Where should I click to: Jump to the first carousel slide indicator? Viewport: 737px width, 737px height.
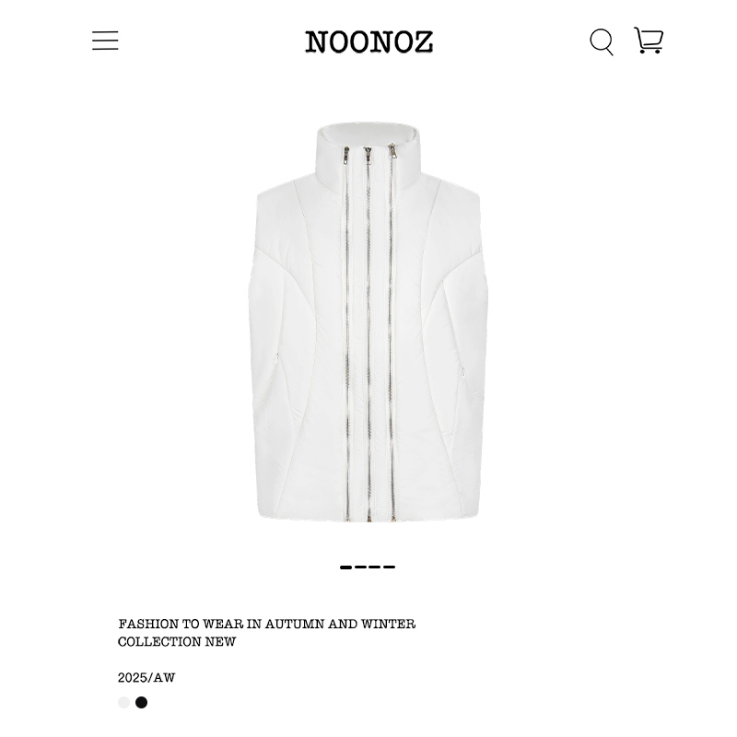(346, 567)
